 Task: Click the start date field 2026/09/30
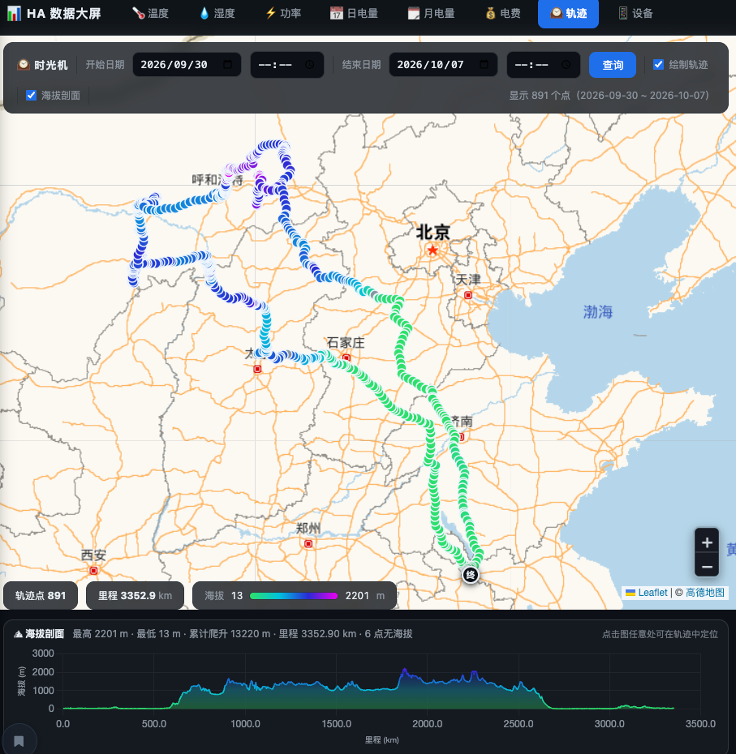click(187, 64)
